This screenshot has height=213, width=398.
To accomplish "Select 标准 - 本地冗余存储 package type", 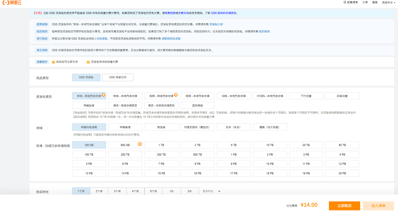I will (125, 96).
